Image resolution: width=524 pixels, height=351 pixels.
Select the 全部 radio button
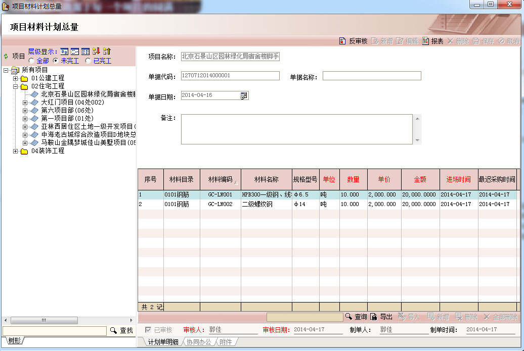pyautogui.click(x=32, y=61)
